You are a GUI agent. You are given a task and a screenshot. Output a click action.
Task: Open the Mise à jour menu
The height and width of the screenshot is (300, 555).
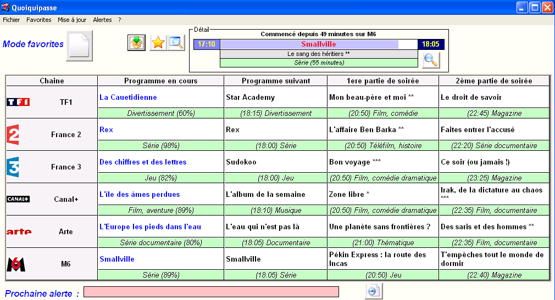pos(72,20)
